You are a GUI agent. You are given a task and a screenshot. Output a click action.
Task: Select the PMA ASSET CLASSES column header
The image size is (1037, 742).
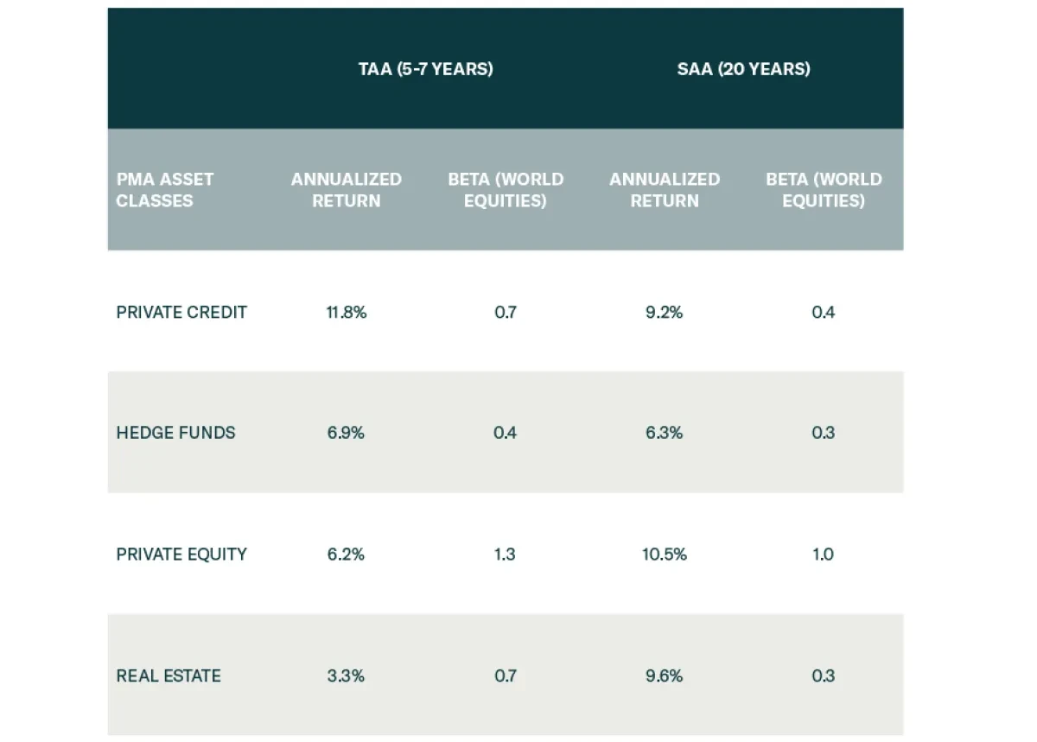coord(165,190)
